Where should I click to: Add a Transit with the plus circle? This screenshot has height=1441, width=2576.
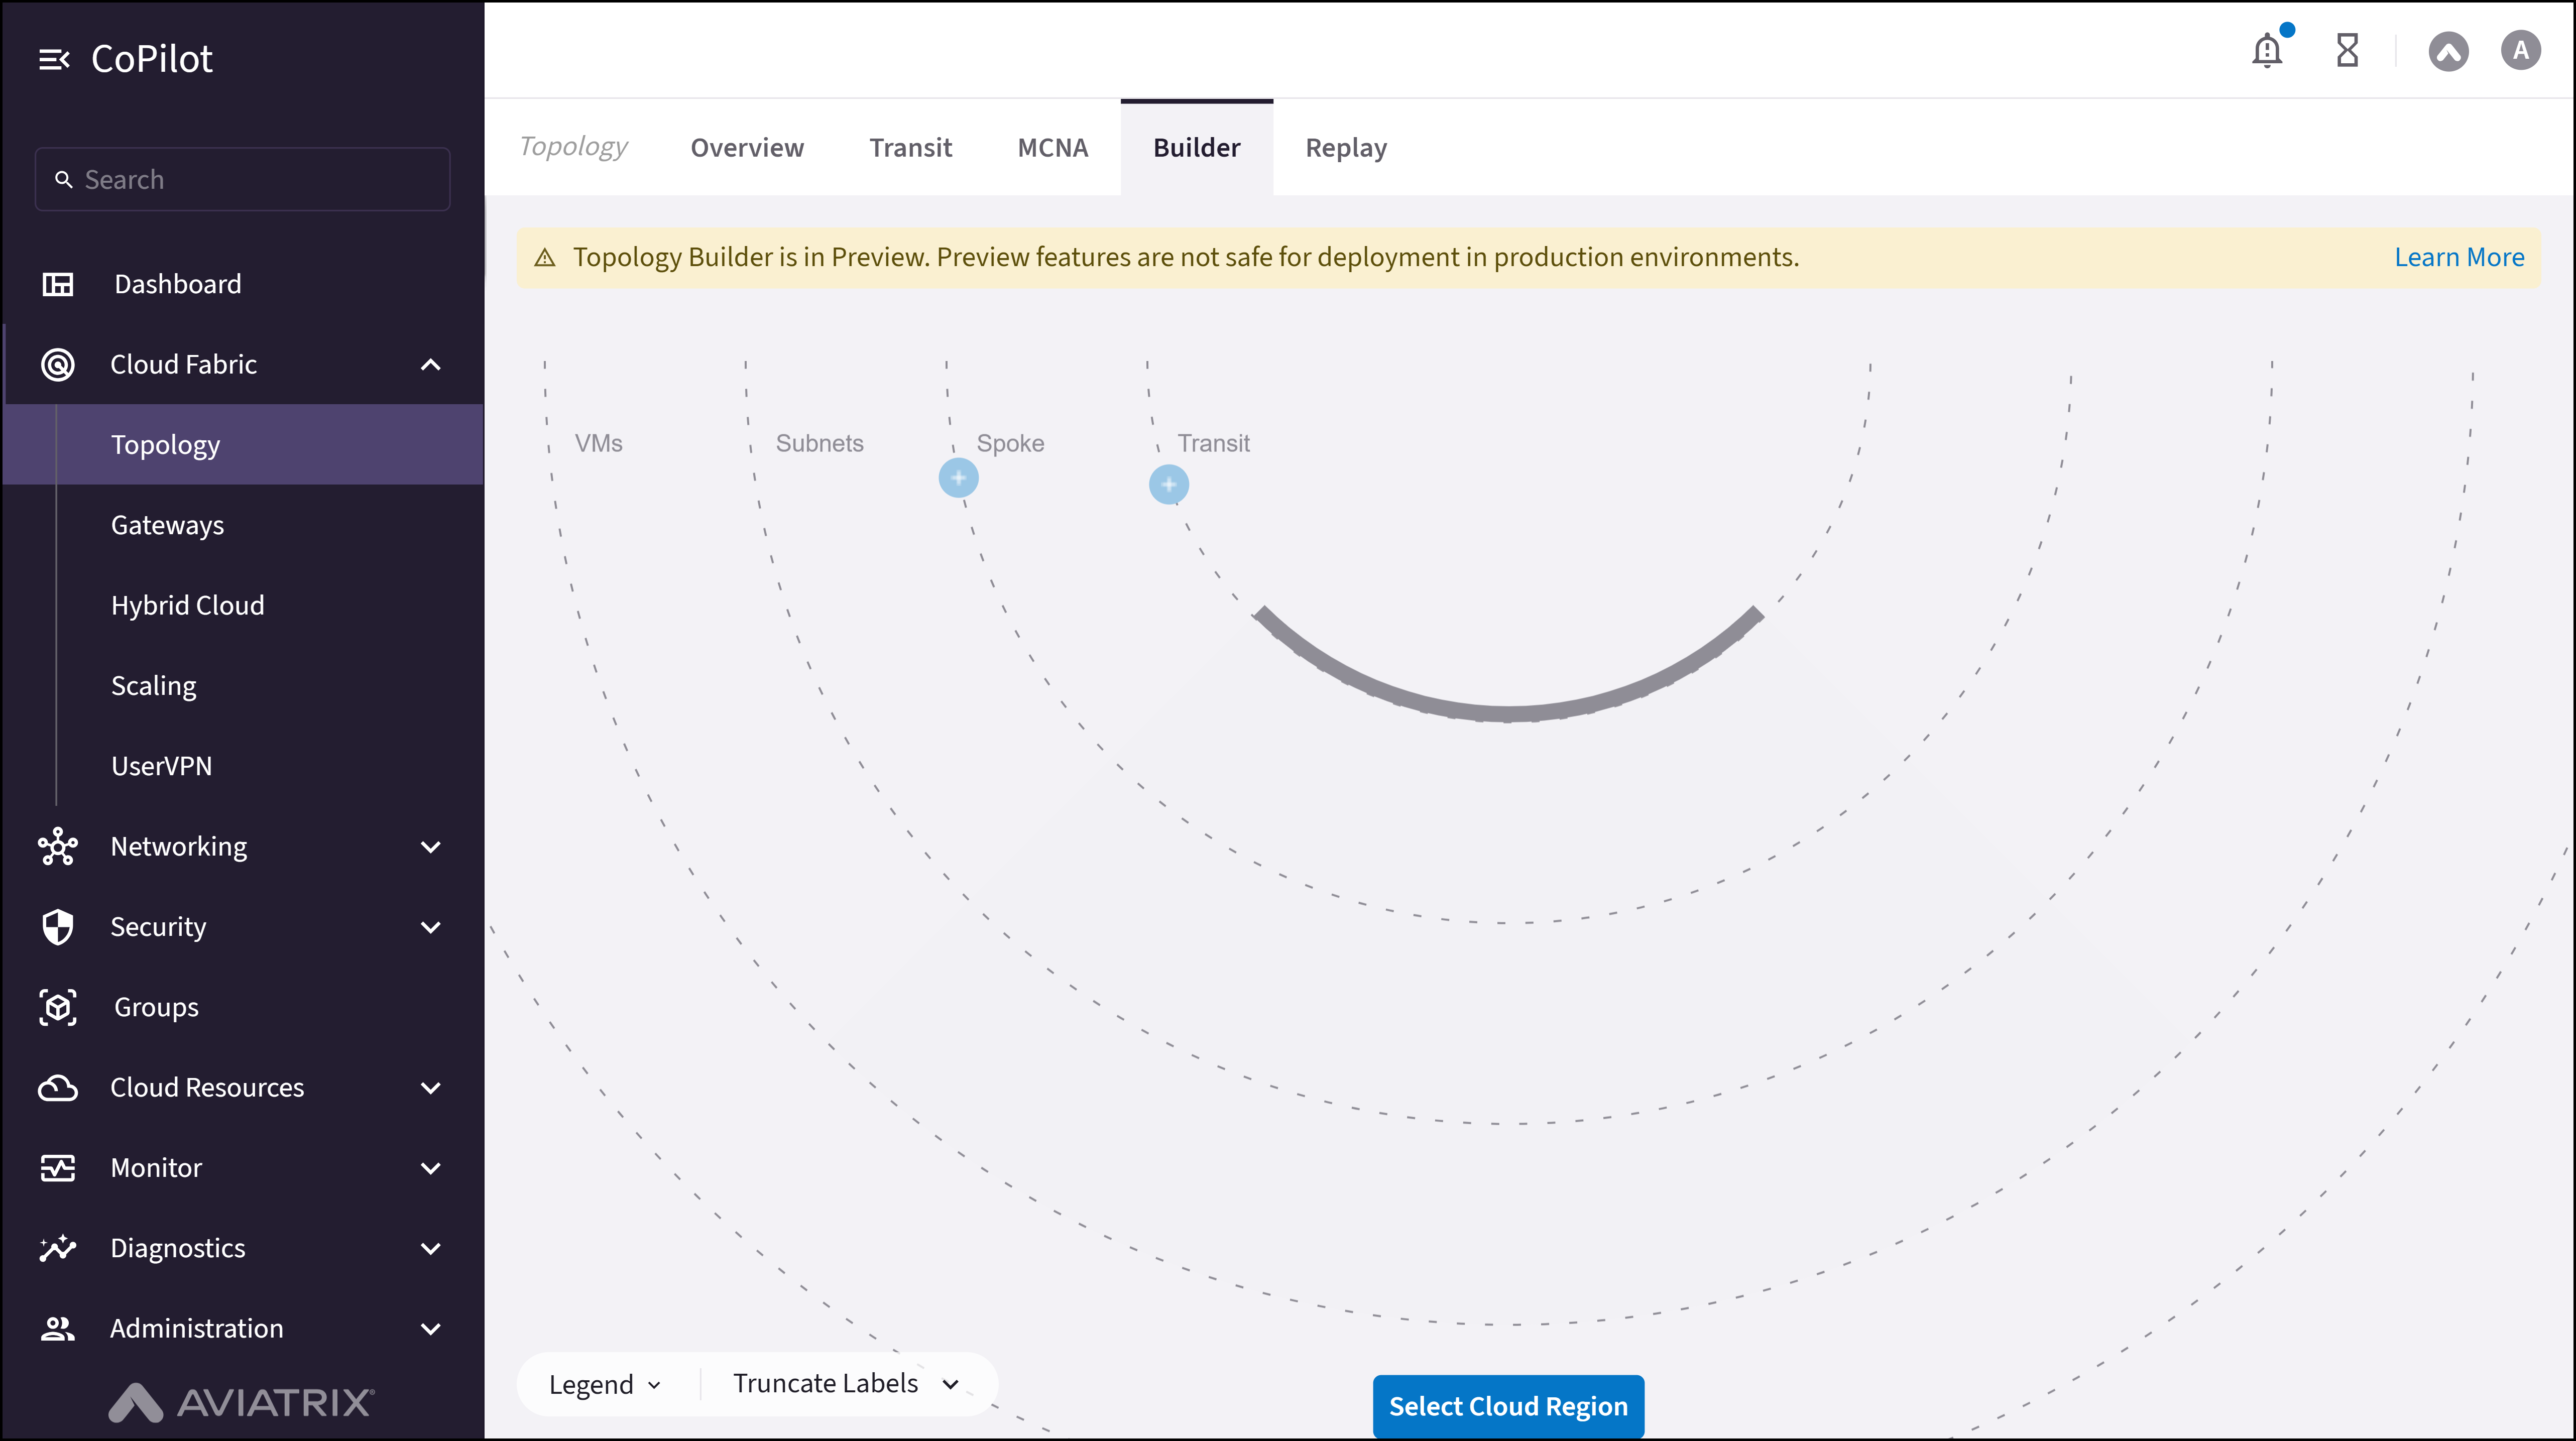pyautogui.click(x=1168, y=485)
